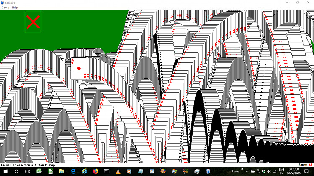The width and height of the screenshot is (314, 176).
Task: Click the Solitaire taskbar icon
Action: click(x=208, y=171)
